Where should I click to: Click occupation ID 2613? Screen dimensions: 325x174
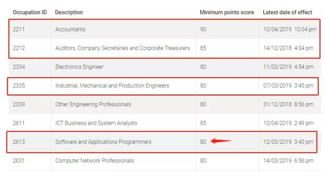point(19,142)
